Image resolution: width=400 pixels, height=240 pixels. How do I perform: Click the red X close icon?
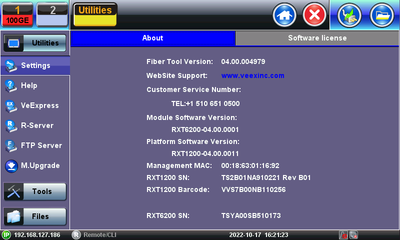click(314, 15)
